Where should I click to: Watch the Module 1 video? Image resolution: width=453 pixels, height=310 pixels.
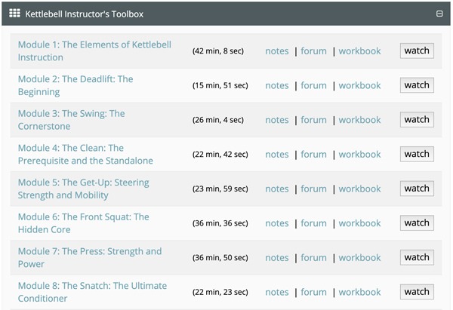pyautogui.click(x=417, y=51)
